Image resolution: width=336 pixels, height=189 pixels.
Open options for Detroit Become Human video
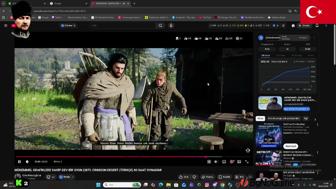tap(317, 153)
